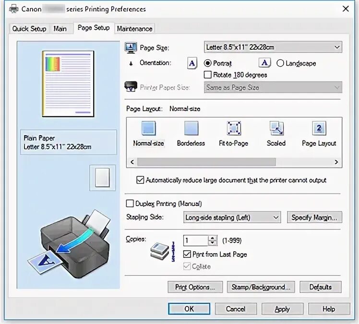This screenshot has height=324, width=359.
Task: Click the document preview thumbnail
Action: [68, 84]
